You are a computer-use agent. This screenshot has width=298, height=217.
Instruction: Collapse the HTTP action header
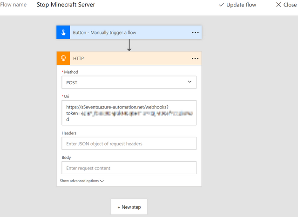coord(129,58)
